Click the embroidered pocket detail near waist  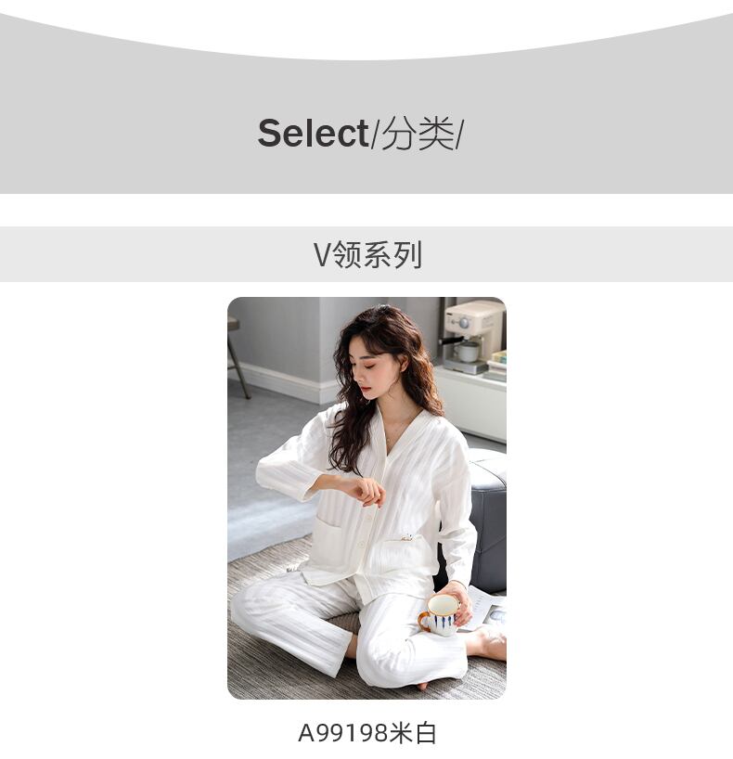point(407,537)
